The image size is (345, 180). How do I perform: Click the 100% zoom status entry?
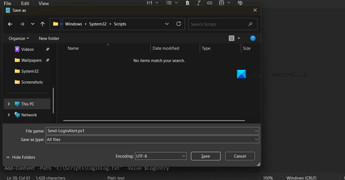(x=268, y=178)
